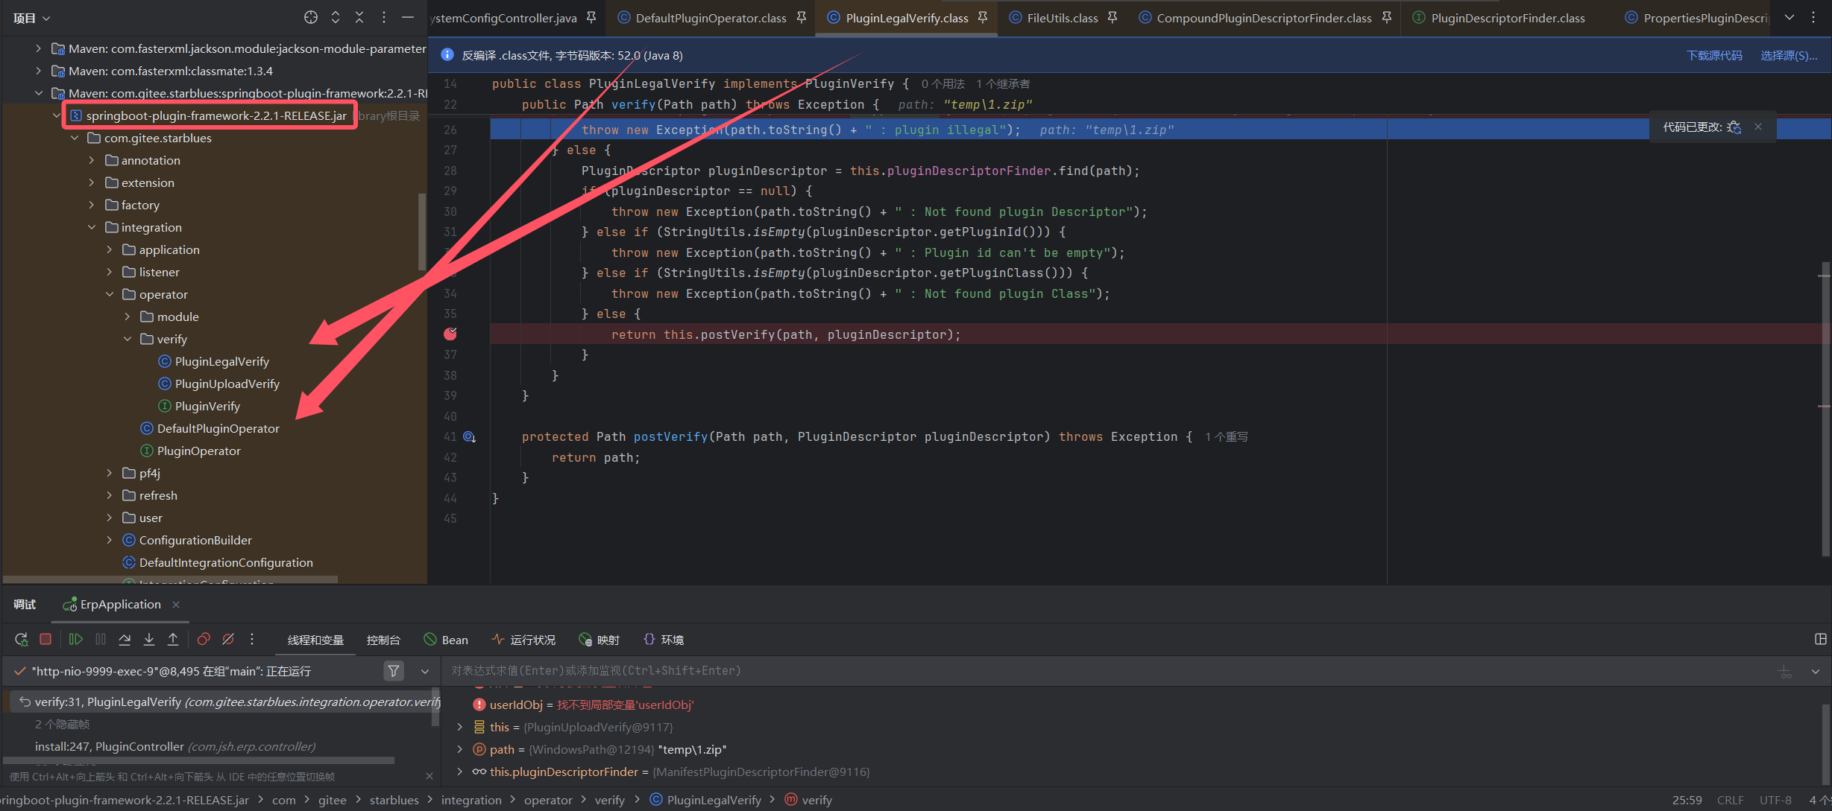1832x811 pixels.
Task: Click the Step Into icon
Action: tap(149, 639)
